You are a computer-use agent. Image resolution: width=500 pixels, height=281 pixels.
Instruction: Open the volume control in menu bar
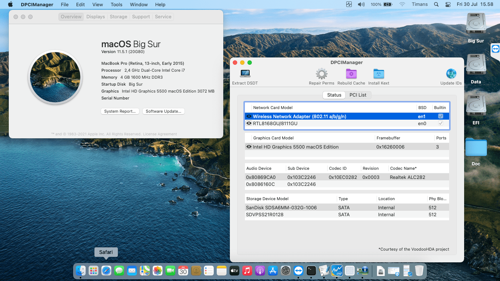tap(361, 4)
